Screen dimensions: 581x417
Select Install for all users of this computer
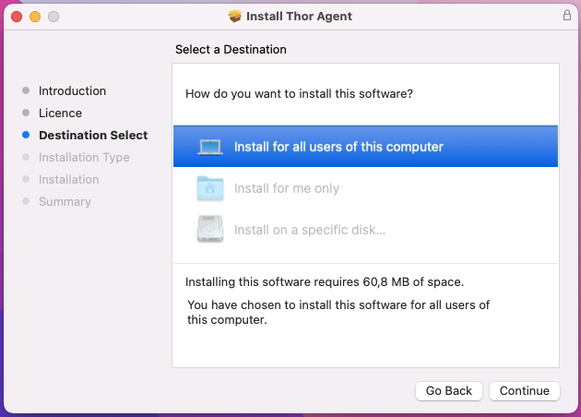pyautogui.click(x=338, y=147)
